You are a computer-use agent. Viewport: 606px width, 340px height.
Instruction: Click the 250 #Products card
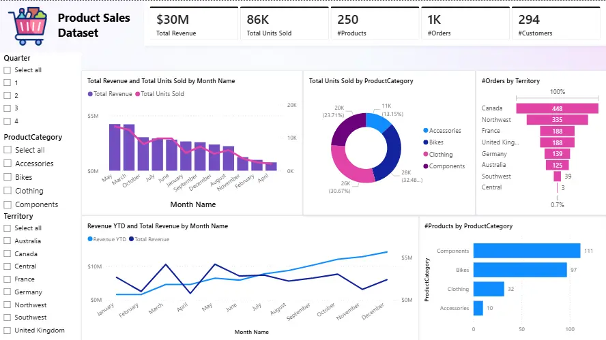tap(375, 24)
